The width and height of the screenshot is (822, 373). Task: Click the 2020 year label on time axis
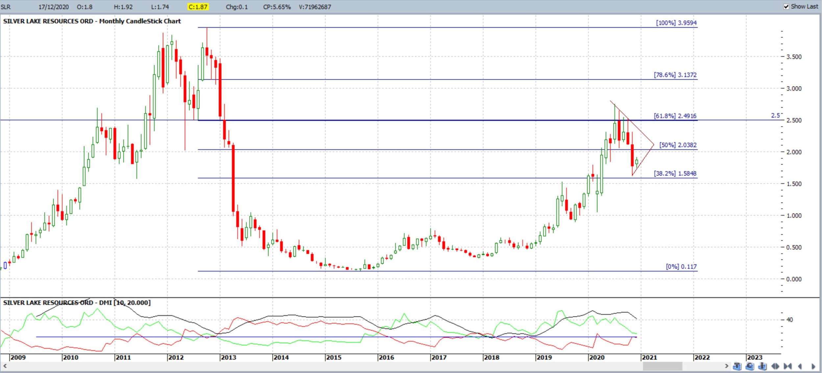(597, 357)
